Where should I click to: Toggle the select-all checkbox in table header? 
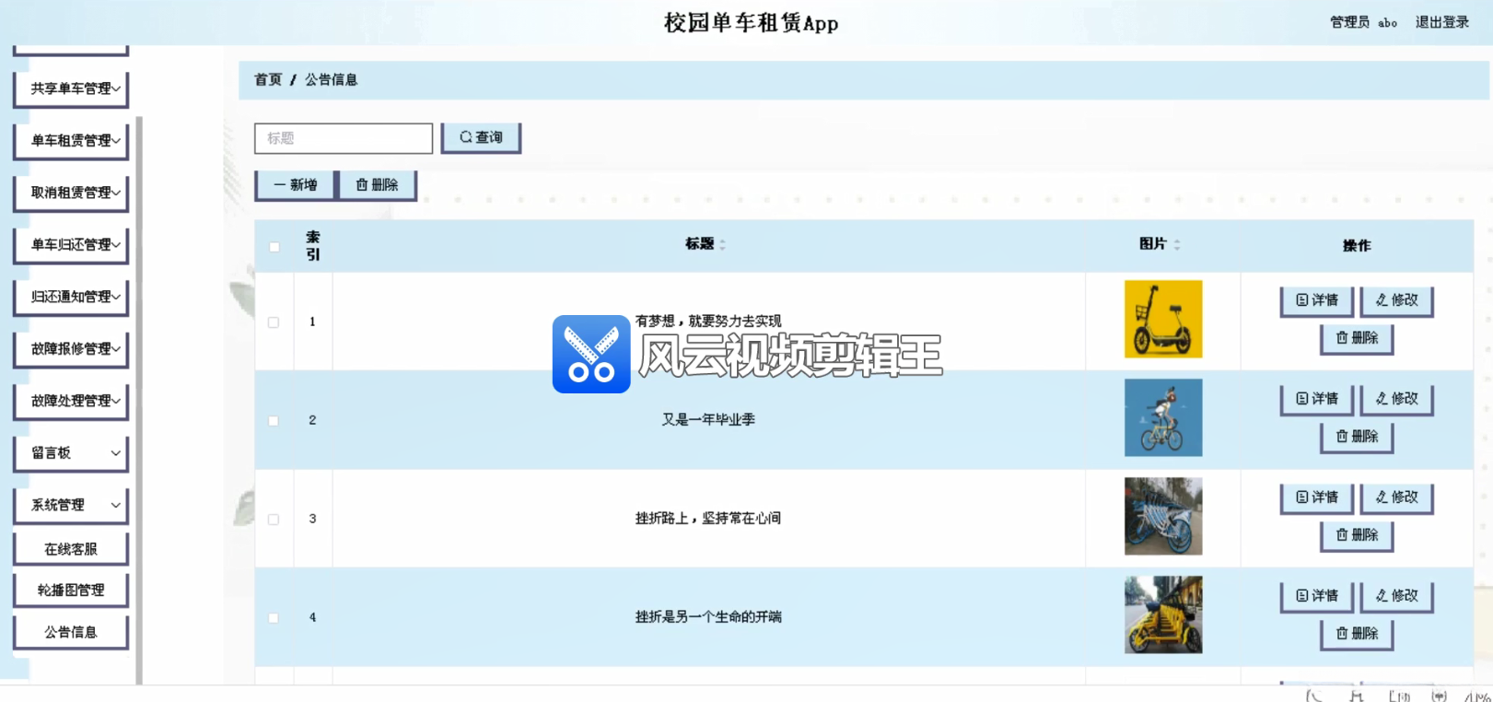[x=274, y=247]
